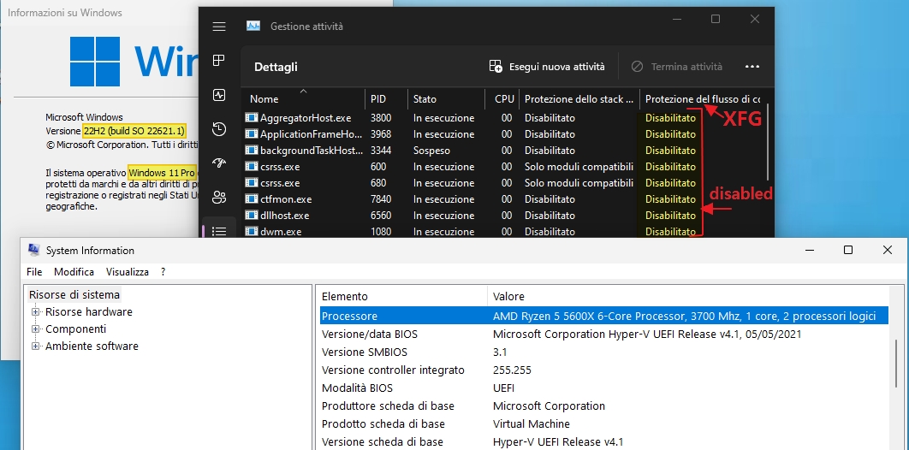The height and width of the screenshot is (450, 909).
Task: Click System Information window title icon
Action: (34, 250)
